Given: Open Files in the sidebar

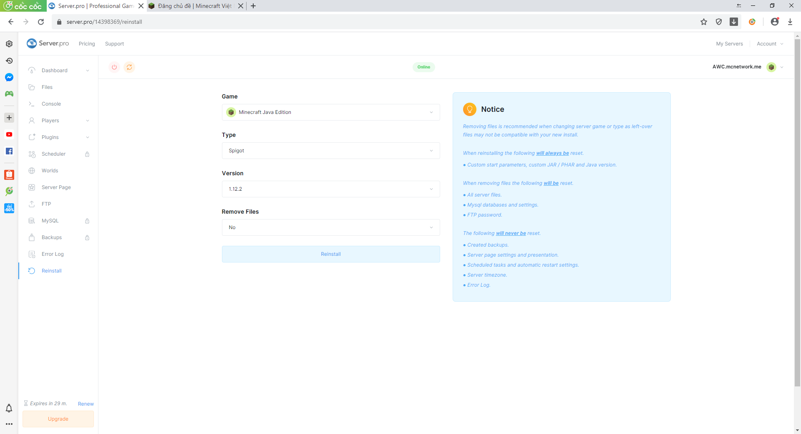Looking at the screenshot, I should tap(47, 87).
